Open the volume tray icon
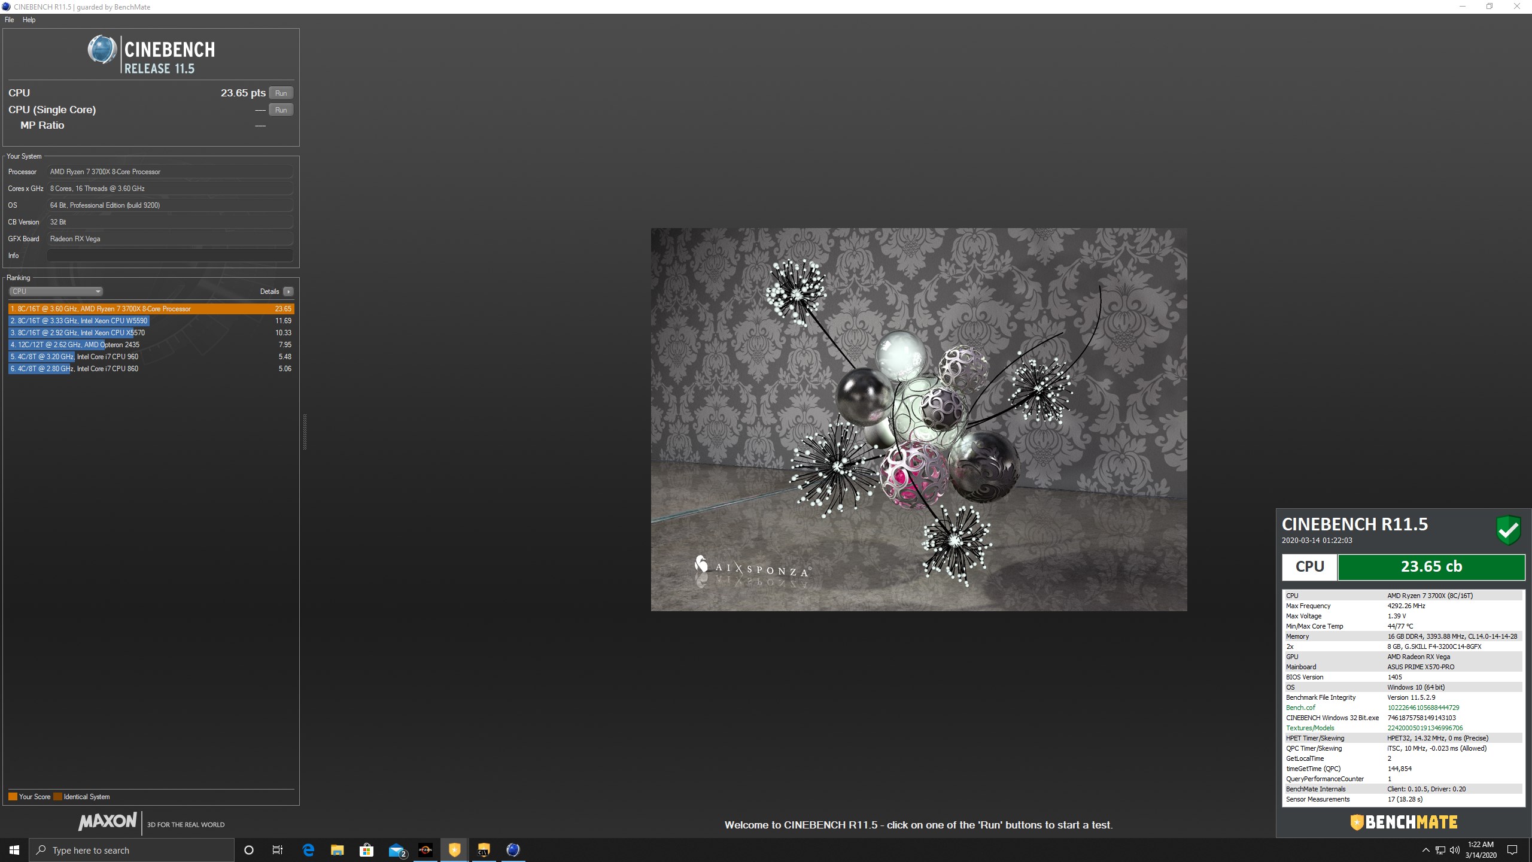1532x862 pixels. click(1455, 850)
